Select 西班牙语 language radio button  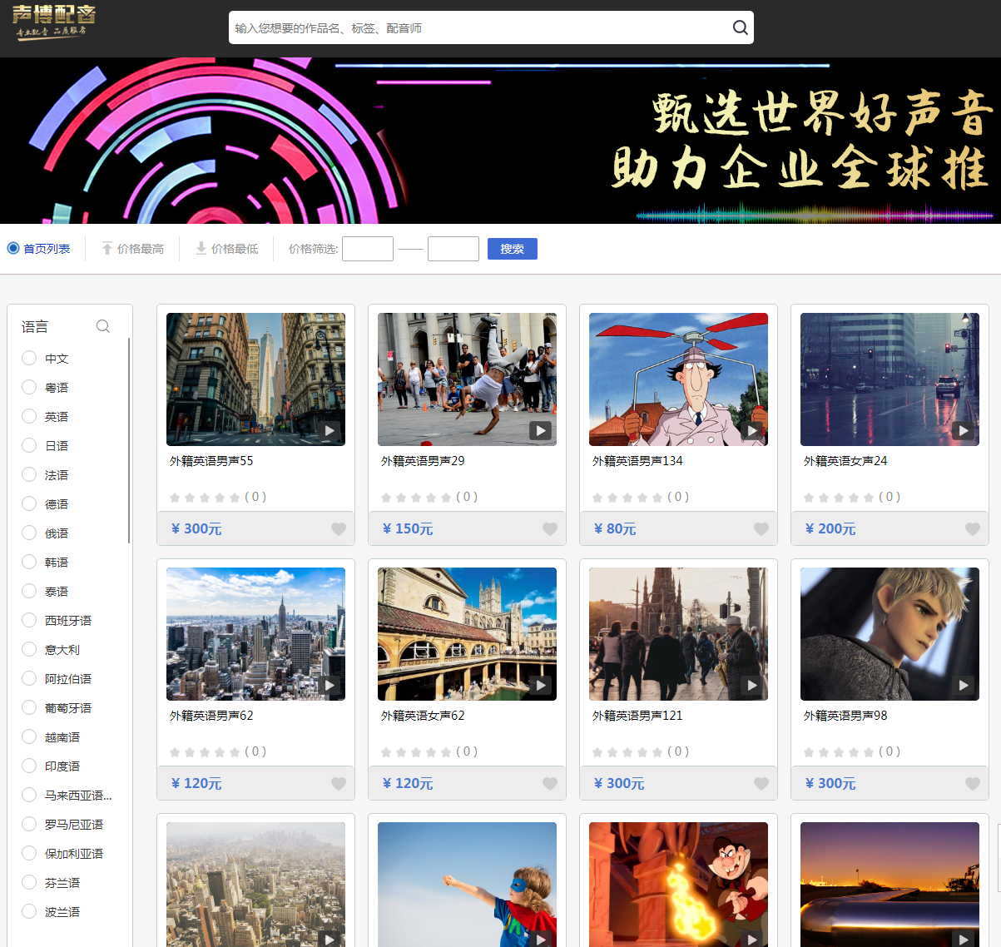click(29, 620)
